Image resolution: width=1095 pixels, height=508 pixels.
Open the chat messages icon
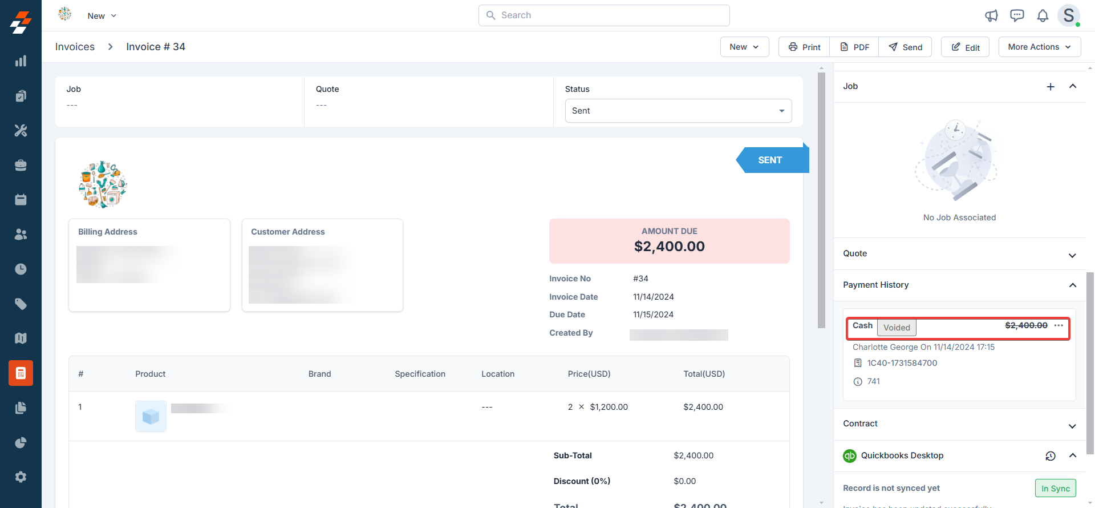1017,15
